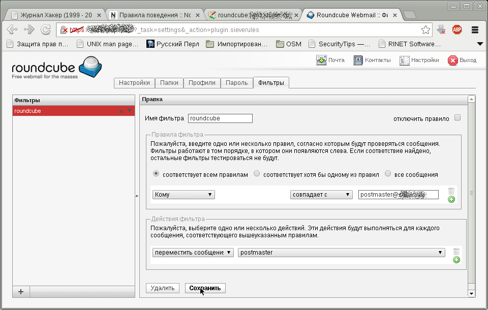Switch to the Папки tab
This screenshot has width=488, height=310.
(169, 82)
